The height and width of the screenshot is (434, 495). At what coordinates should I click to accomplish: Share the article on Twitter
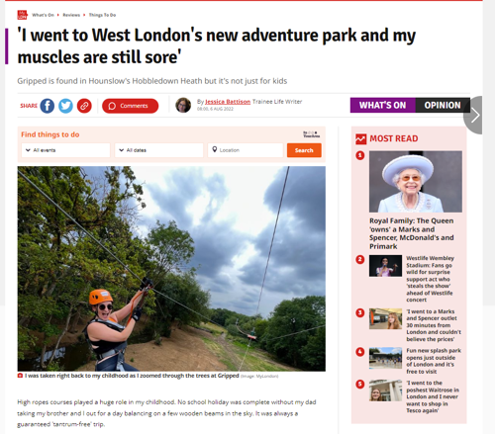pos(65,106)
